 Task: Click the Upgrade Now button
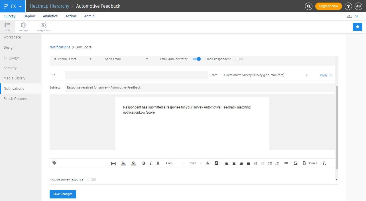tap(328, 6)
